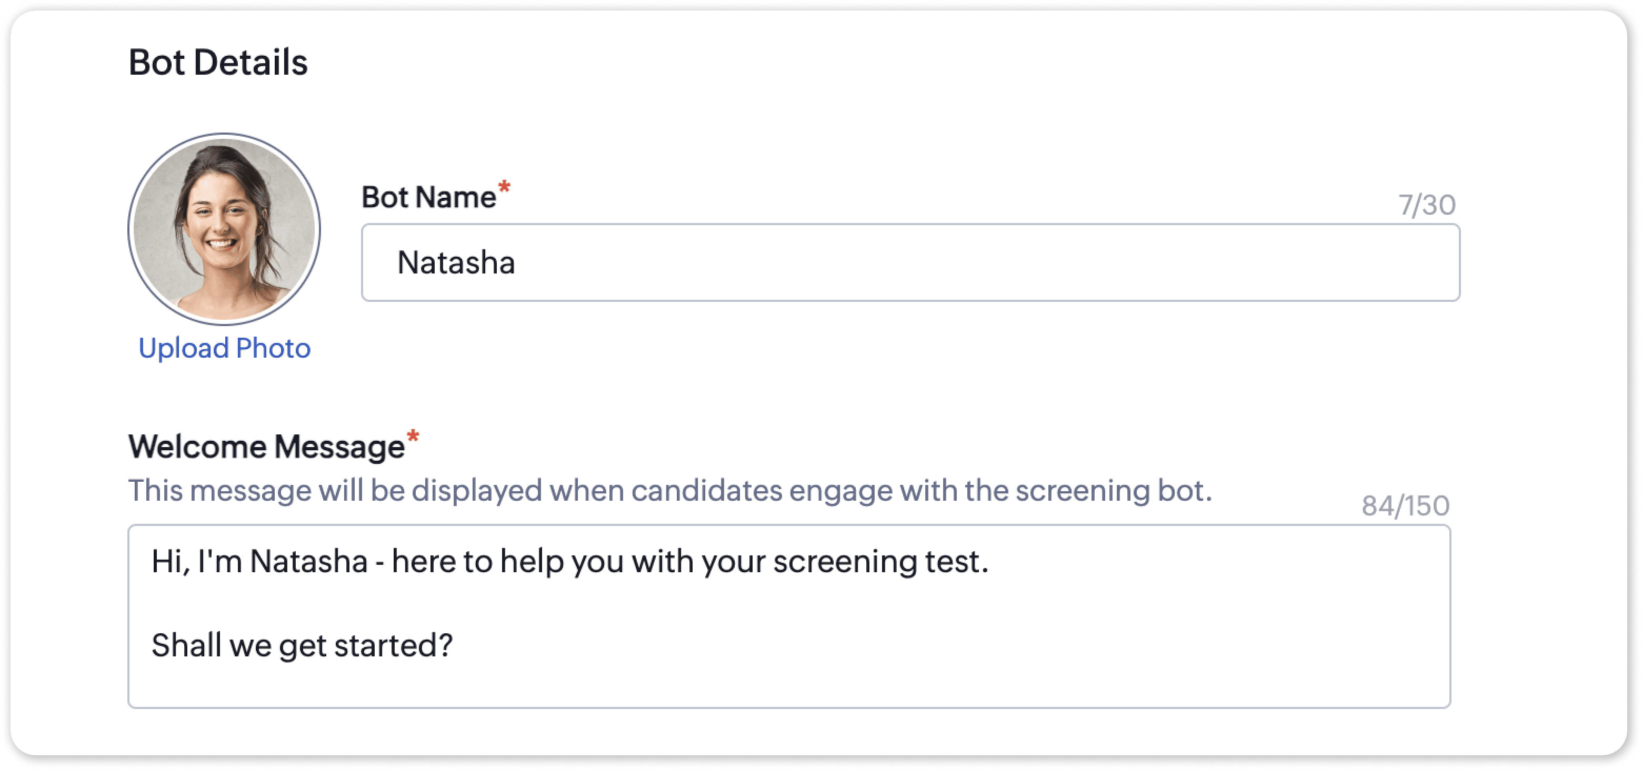
Task: Click the 84/150 character counter
Action: coord(1406,505)
